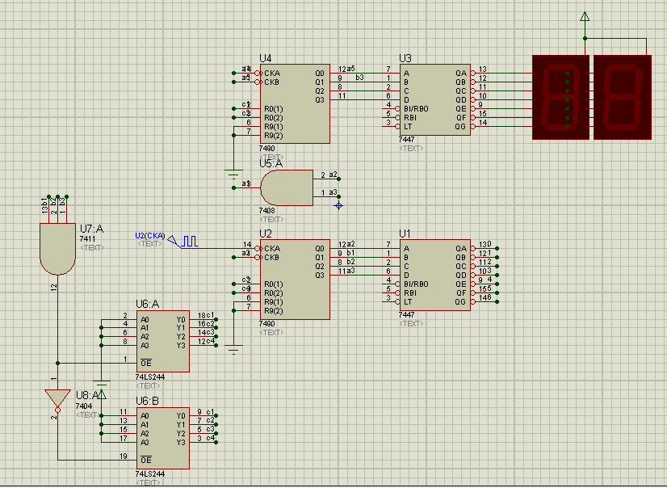Click the ground symbol above U8:A label
Viewport: 667px width, 488px height.
[101, 385]
